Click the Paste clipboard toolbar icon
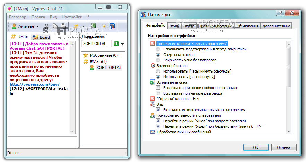The width and height of the screenshot is (306, 162). 63,26
